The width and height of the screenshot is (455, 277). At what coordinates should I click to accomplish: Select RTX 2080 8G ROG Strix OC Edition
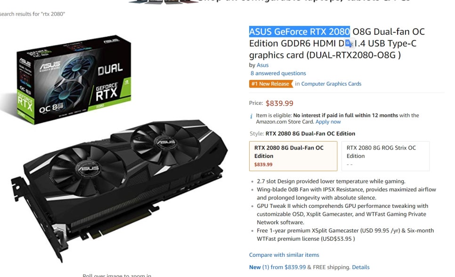tap(385, 156)
